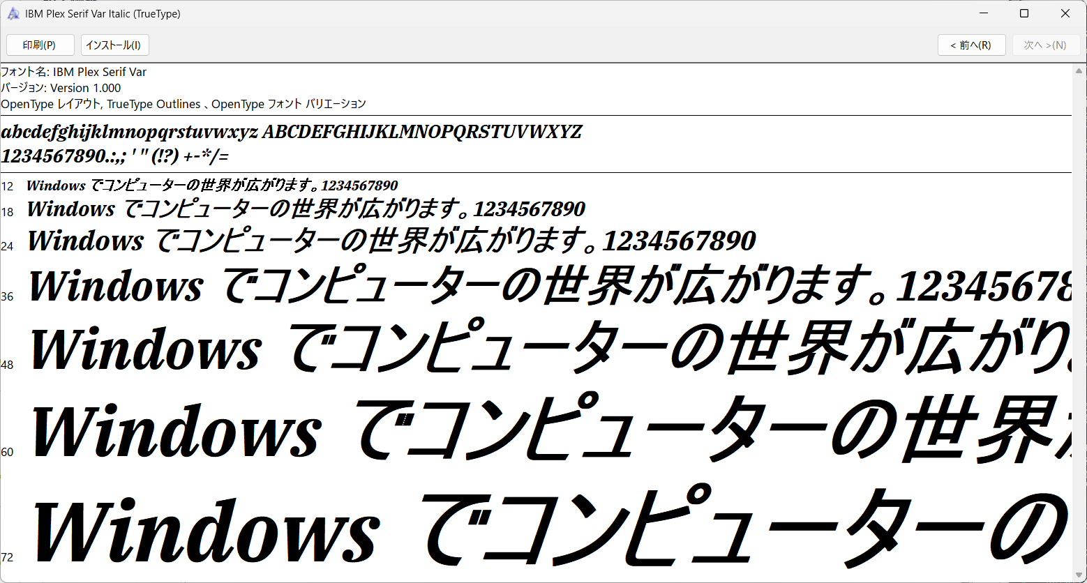Click the 1234567890 digits and punctuation sample line
The width and height of the screenshot is (1087, 583).
[x=115, y=156]
